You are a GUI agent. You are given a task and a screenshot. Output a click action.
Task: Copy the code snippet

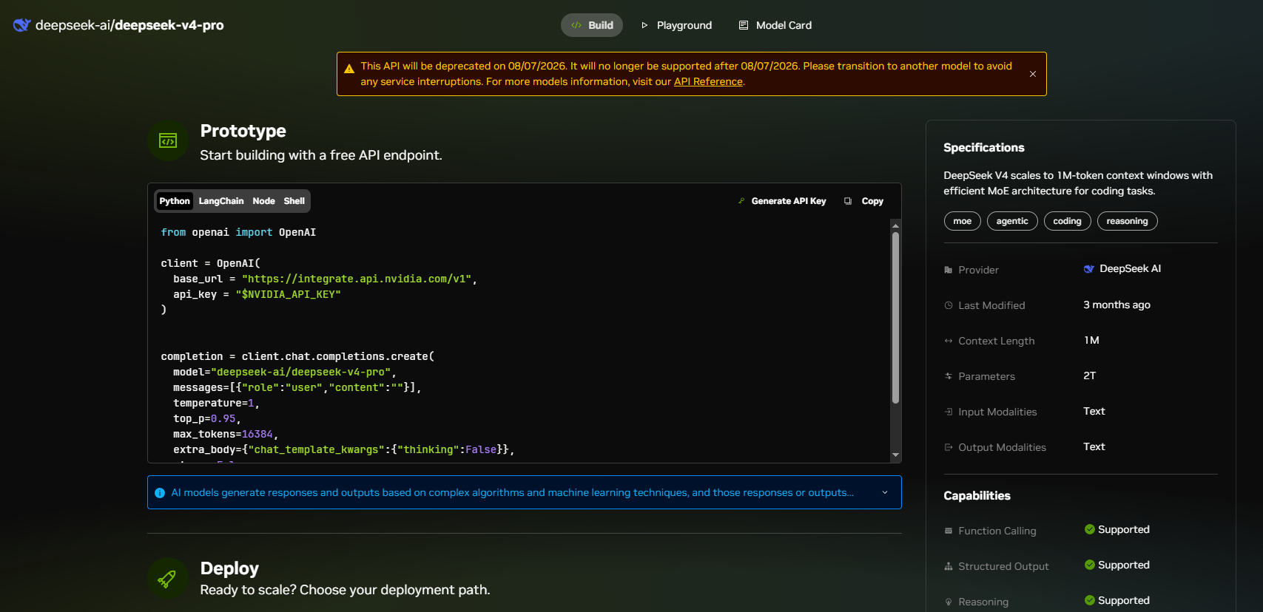point(864,201)
